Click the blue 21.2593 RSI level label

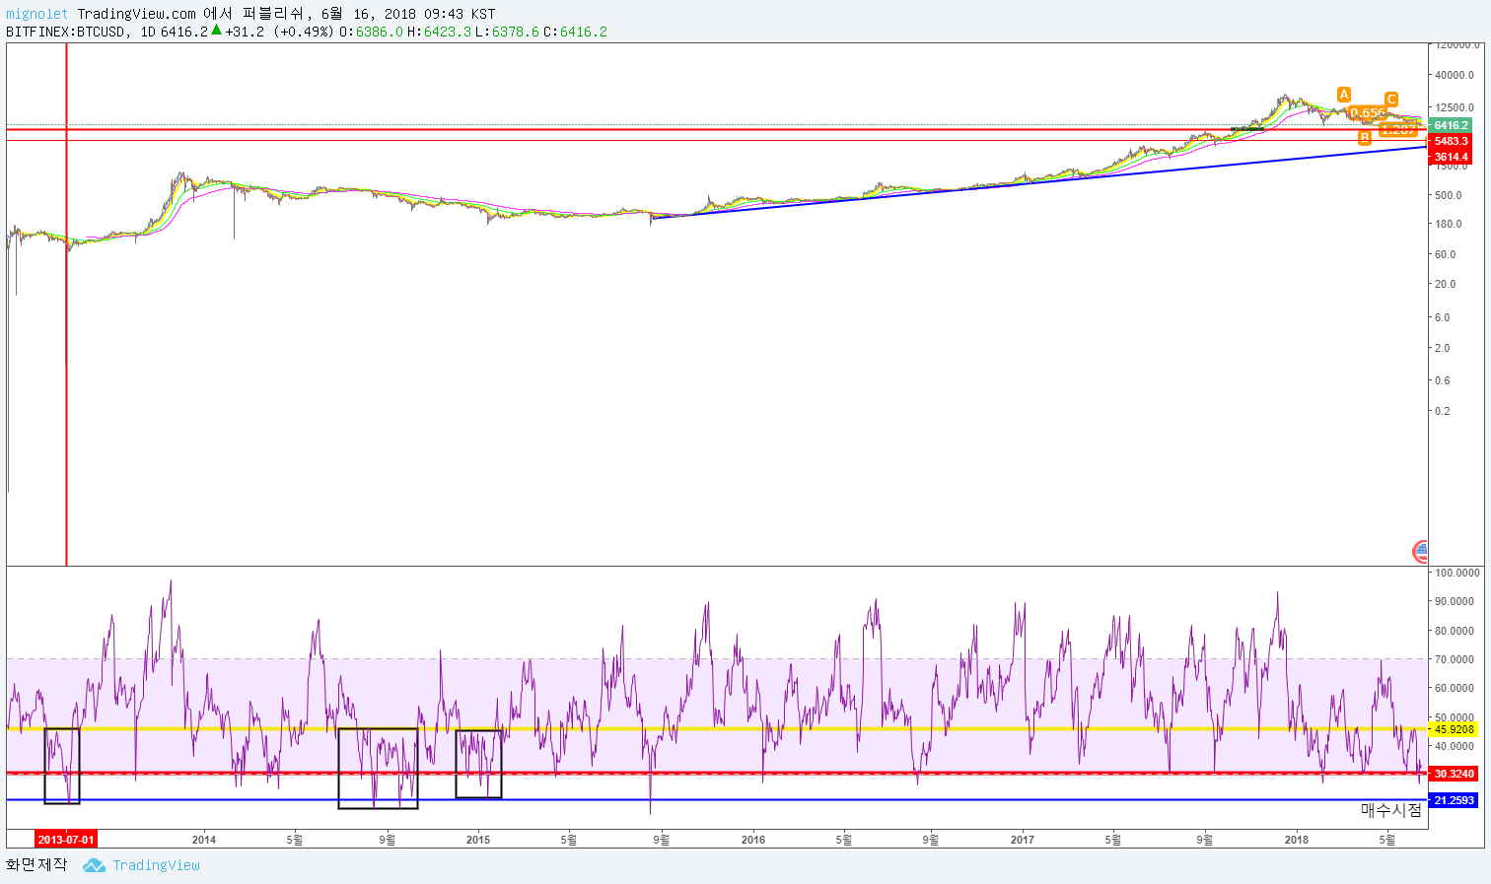(x=1454, y=800)
